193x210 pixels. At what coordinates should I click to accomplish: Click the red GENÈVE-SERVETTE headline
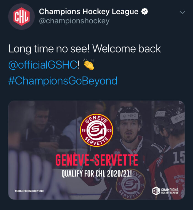[x=96, y=161]
